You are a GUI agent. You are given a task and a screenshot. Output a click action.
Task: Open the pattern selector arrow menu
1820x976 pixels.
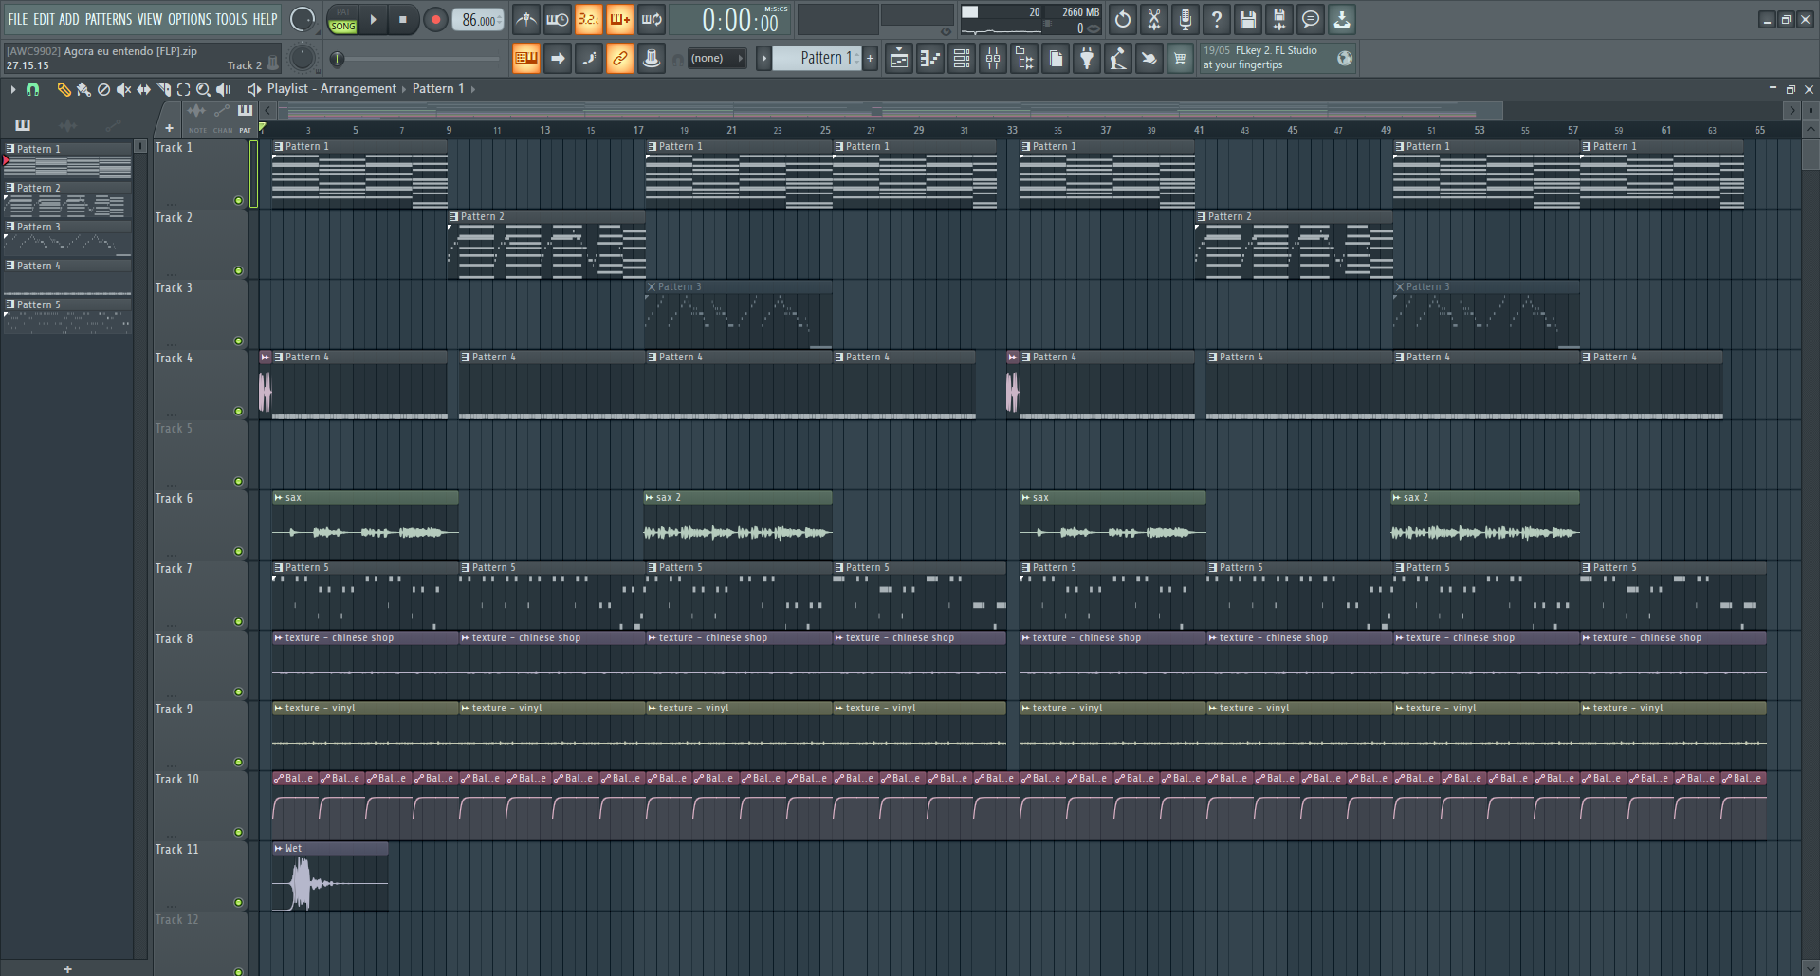763,59
